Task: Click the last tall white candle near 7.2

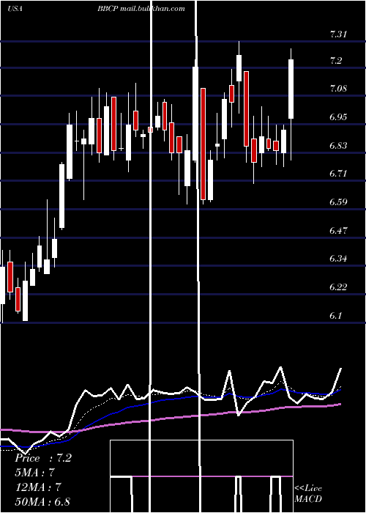Action: 291,89
